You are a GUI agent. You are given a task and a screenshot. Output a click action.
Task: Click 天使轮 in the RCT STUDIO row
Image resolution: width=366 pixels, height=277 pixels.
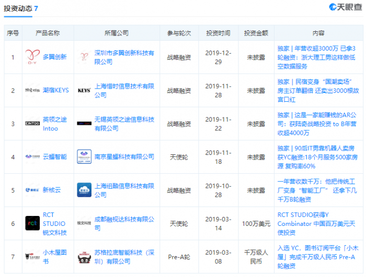click(179, 224)
